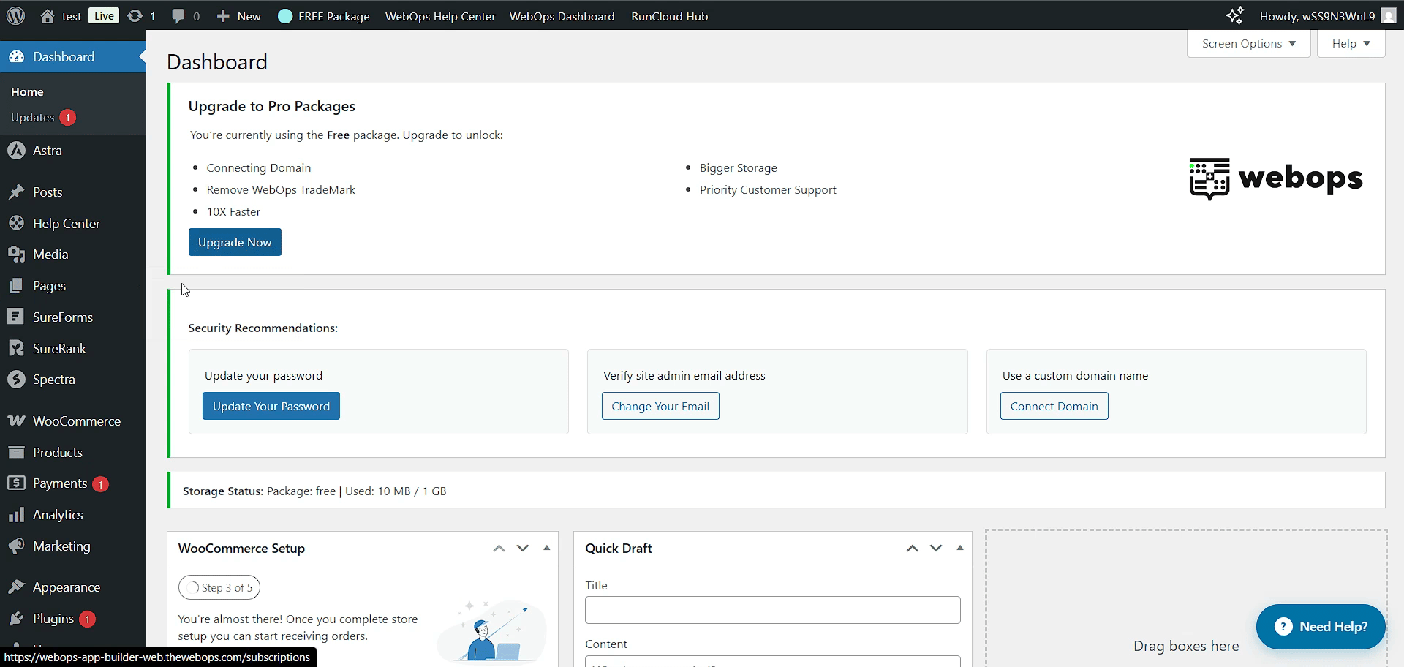
Task: Click the WooCommerce sidebar icon
Action: pos(17,421)
